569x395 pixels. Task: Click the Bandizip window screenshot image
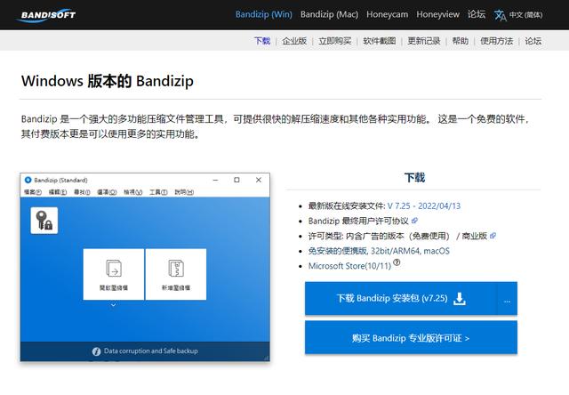click(x=145, y=267)
